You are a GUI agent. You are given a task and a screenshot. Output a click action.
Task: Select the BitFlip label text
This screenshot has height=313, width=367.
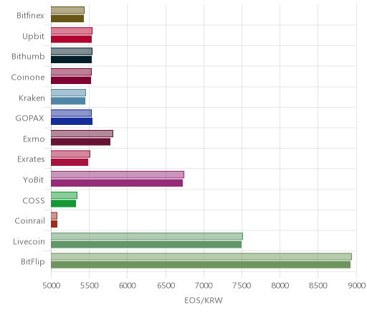point(33,262)
